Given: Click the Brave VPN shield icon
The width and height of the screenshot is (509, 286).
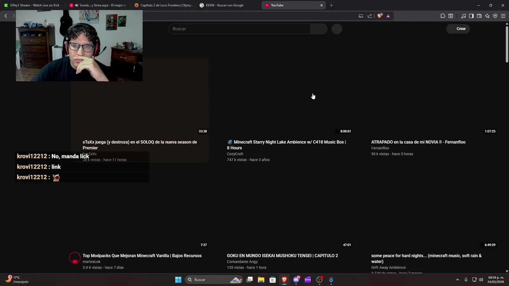Looking at the screenshot, I should (x=495, y=16).
